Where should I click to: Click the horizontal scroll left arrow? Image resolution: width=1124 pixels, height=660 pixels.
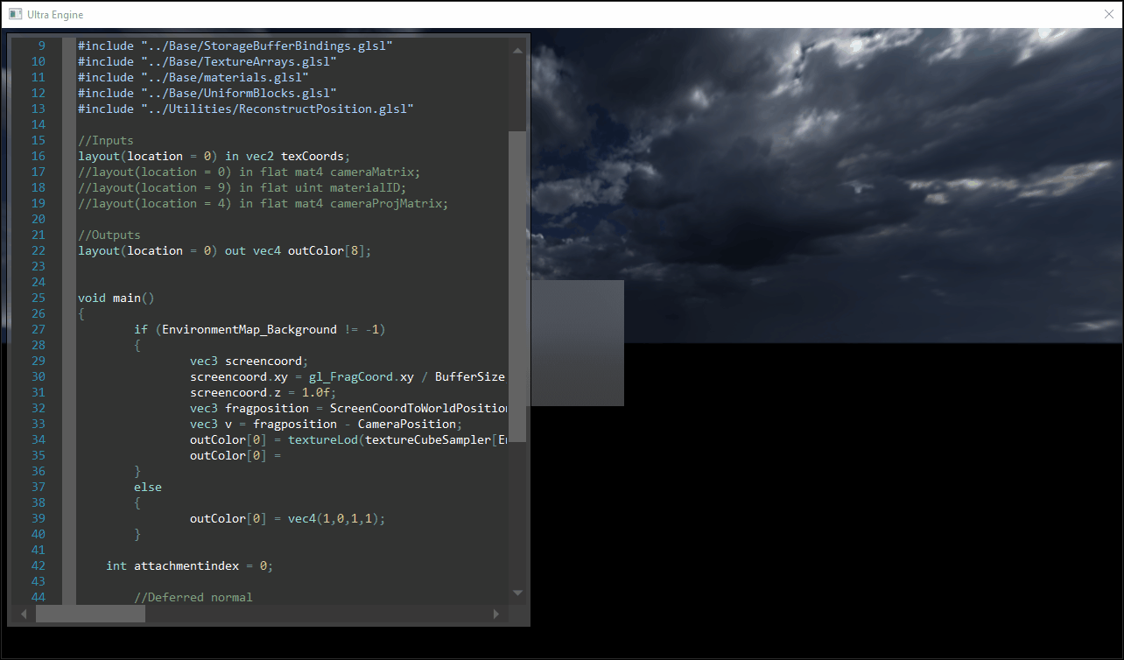(24, 614)
